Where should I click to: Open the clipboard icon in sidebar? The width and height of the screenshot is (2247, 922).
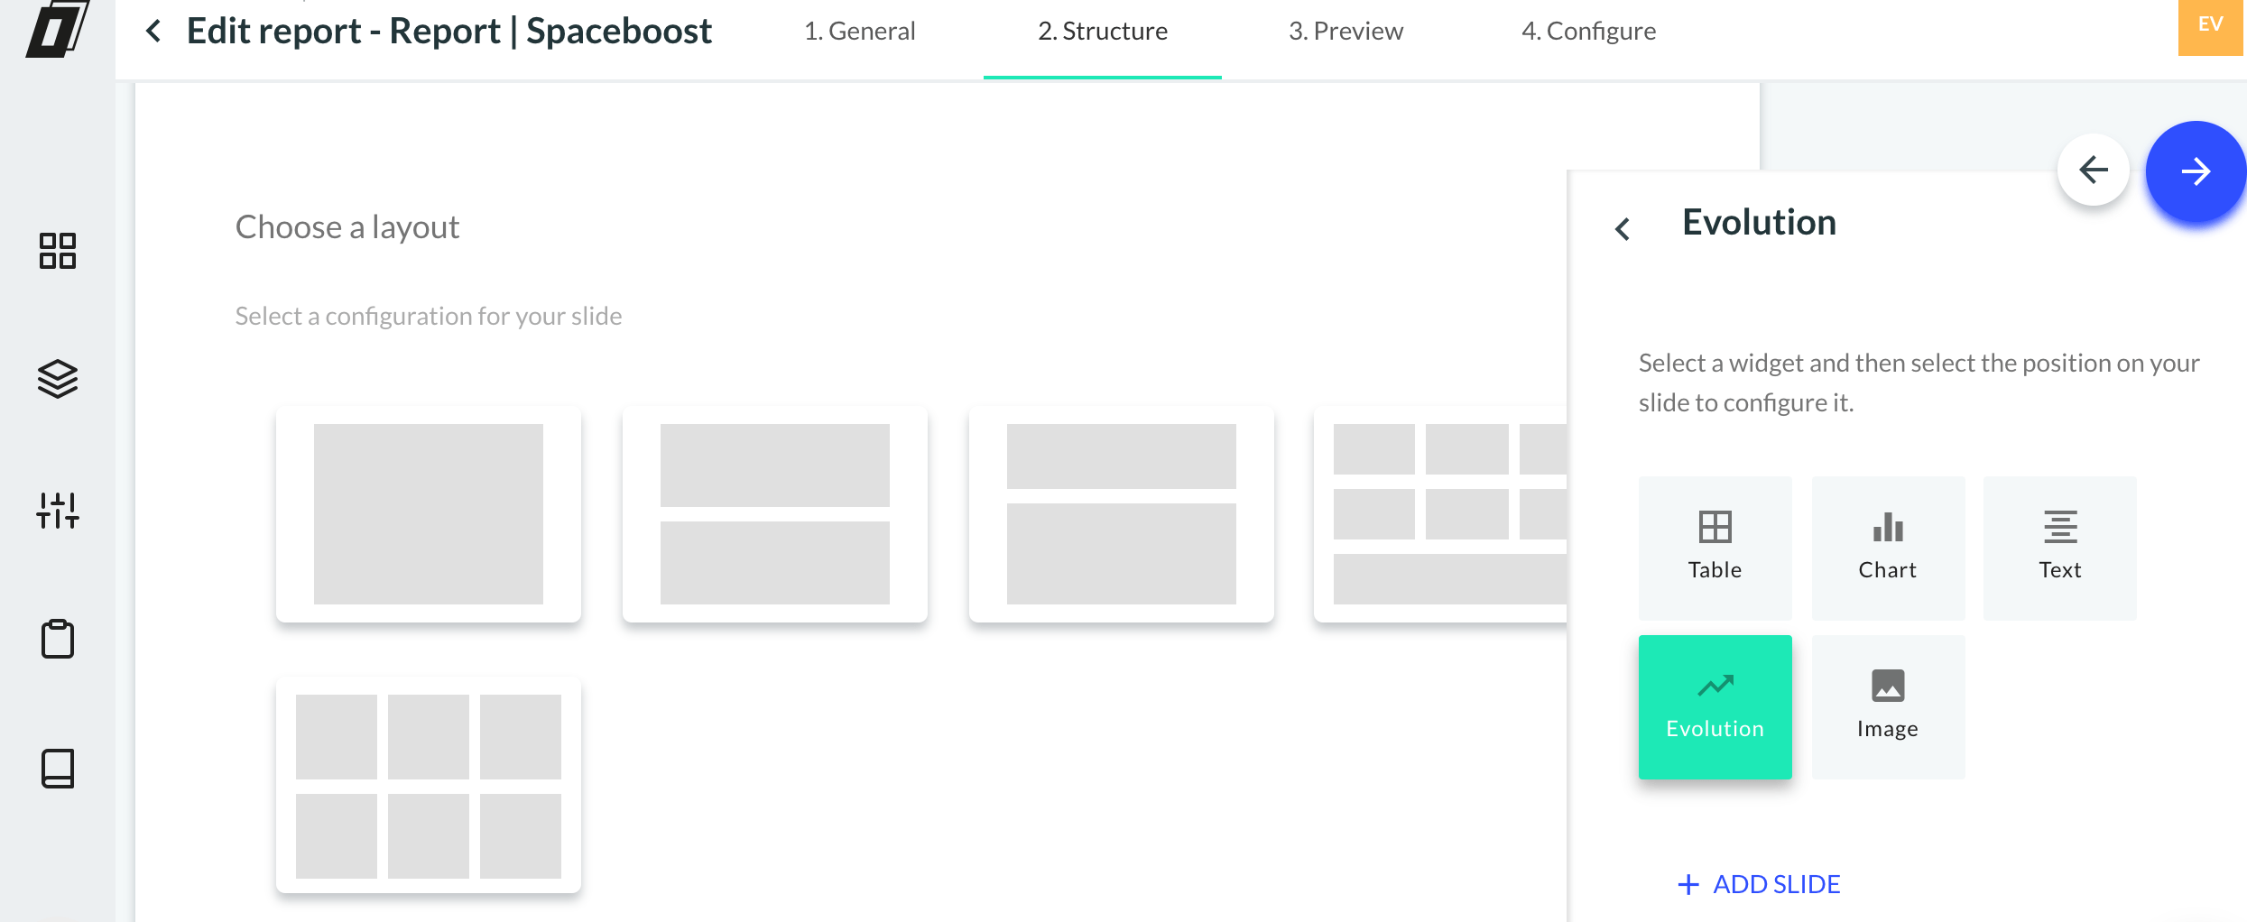[58, 639]
